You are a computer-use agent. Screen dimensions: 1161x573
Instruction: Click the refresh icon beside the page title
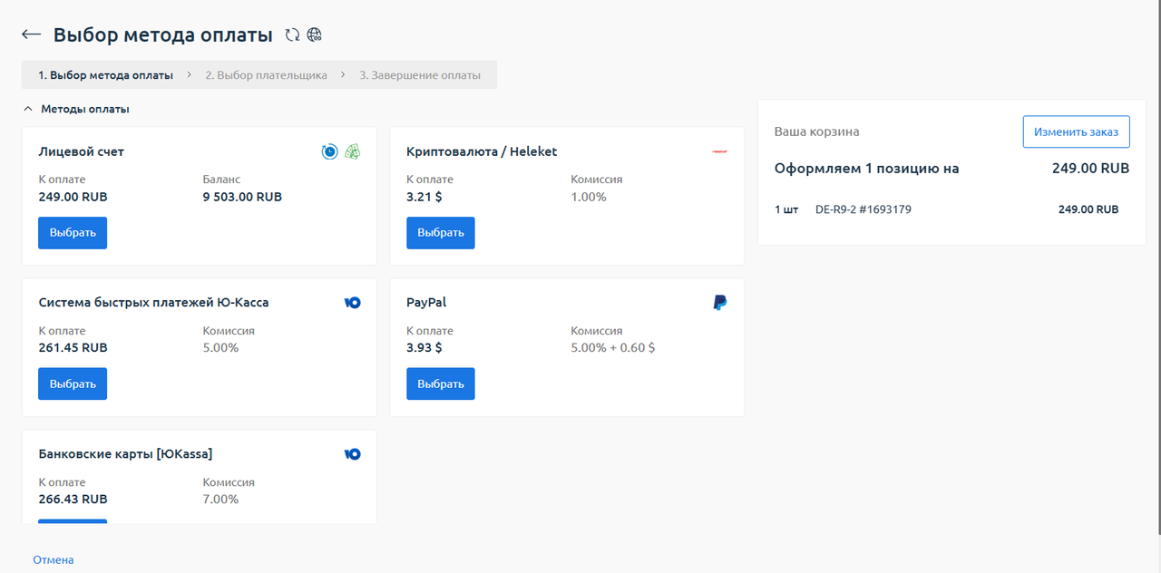tap(292, 34)
